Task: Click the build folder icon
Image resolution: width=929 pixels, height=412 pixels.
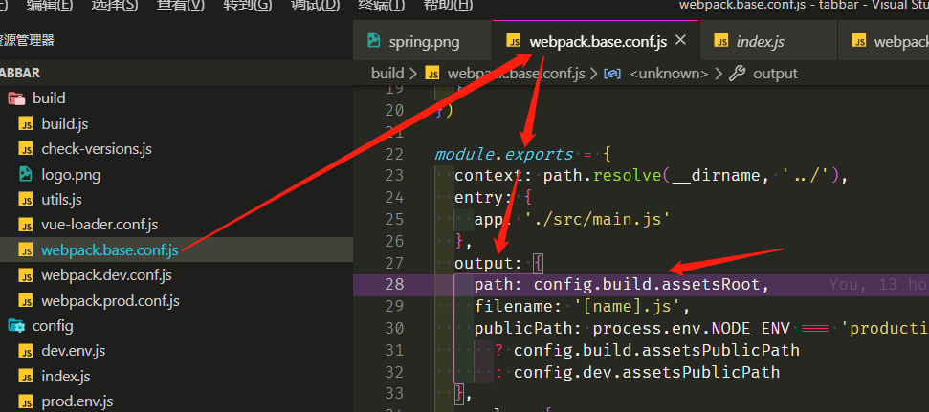Action: (16, 98)
